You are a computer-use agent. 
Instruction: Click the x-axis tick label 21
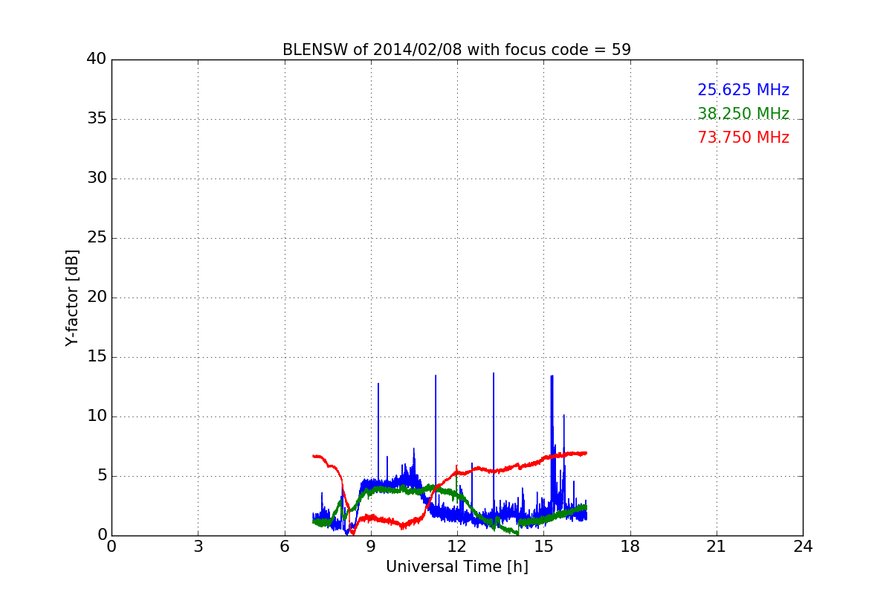717,546
